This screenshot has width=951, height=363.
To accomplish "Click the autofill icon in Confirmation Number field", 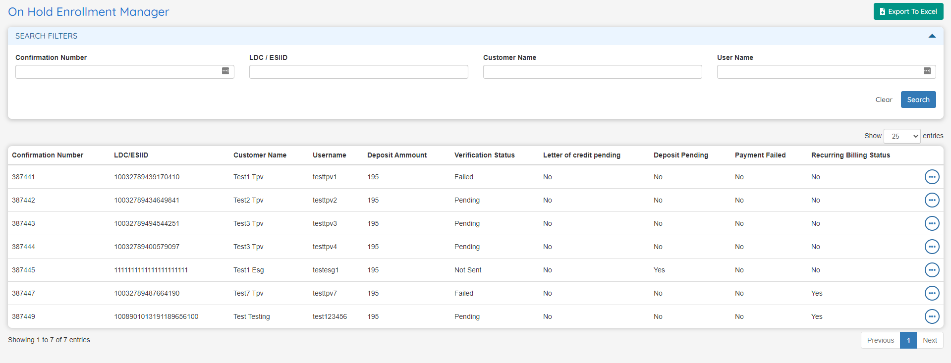I will click(x=225, y=71).
